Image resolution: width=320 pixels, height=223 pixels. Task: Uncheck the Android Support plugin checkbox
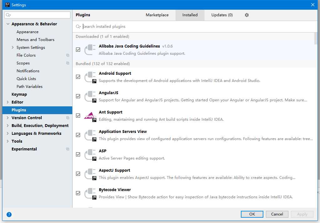pyautogui.click(x=78, y=77)
